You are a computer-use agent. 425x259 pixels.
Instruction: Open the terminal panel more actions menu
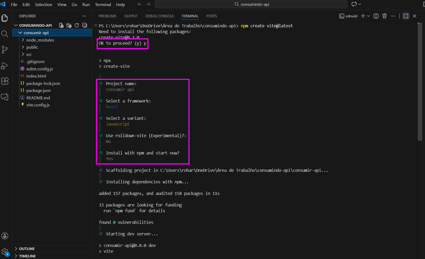coord(393,16)
